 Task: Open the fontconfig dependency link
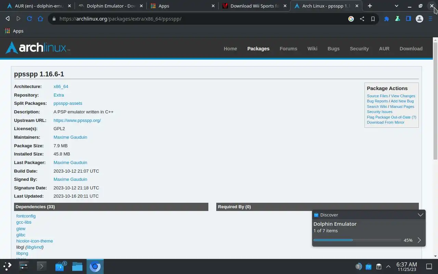pos(26,216)
